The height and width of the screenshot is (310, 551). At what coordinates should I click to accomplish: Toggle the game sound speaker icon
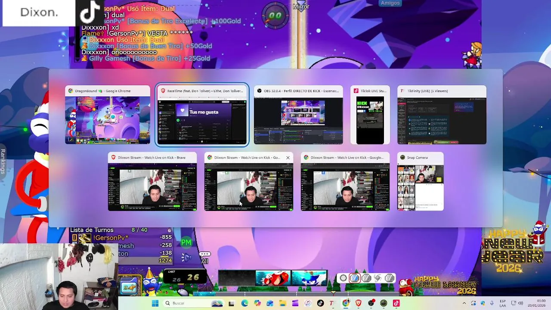click(x=186, y=257)
